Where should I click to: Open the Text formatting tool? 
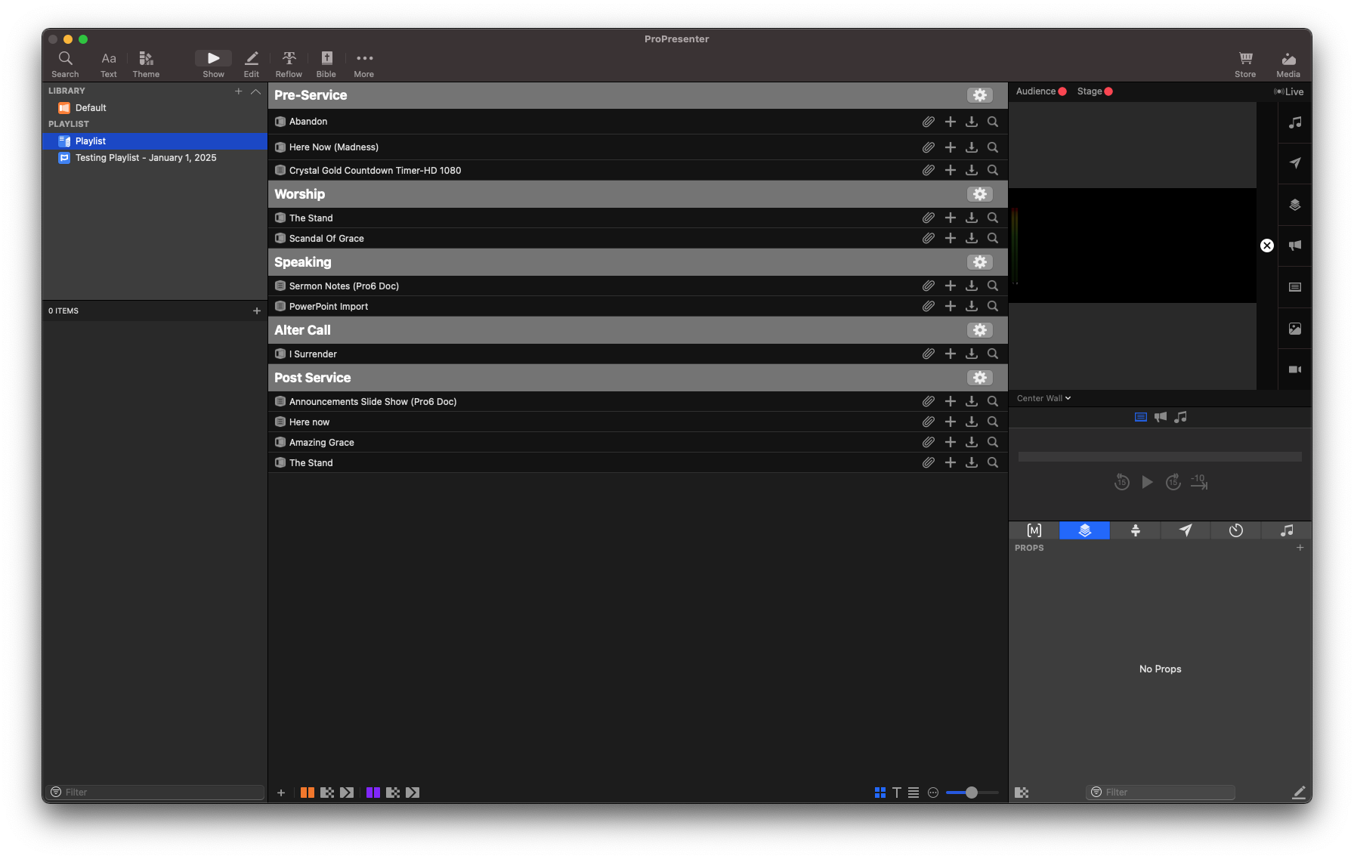(x=109, y=64)
